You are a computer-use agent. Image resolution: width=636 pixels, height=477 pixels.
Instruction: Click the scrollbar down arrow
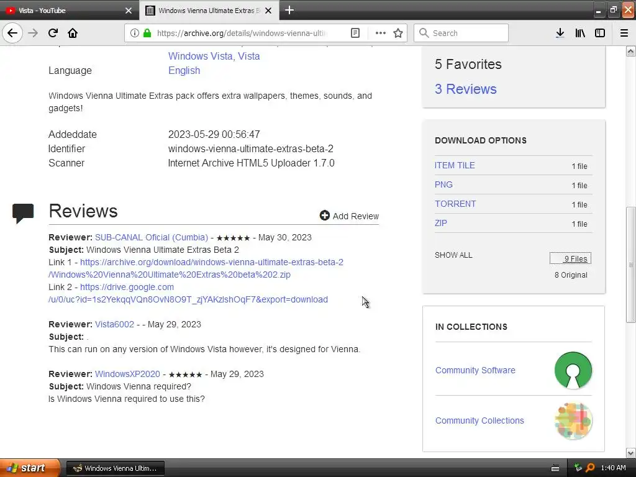630,453
